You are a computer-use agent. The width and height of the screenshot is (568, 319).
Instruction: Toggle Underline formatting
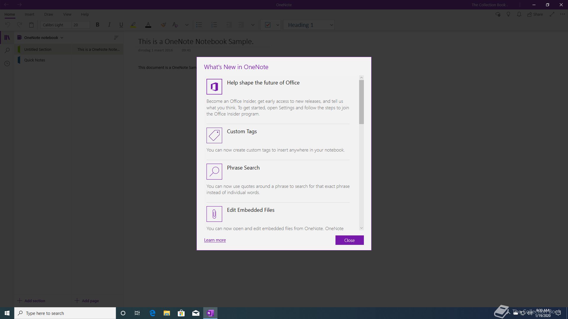click(121, 25)
